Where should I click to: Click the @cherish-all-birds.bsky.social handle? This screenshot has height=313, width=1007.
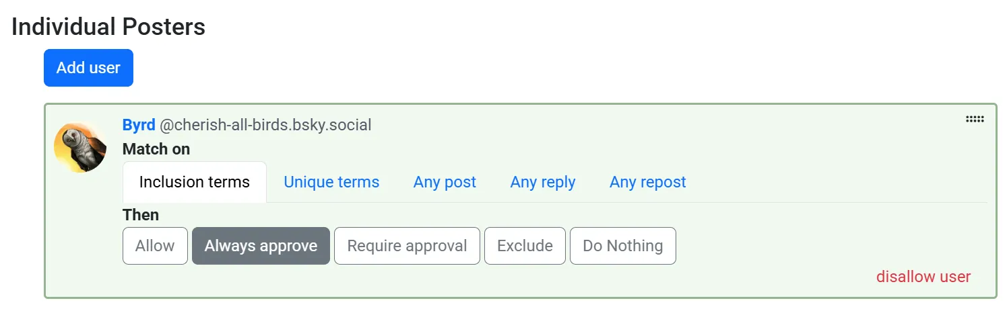click(x=265, y=125)
